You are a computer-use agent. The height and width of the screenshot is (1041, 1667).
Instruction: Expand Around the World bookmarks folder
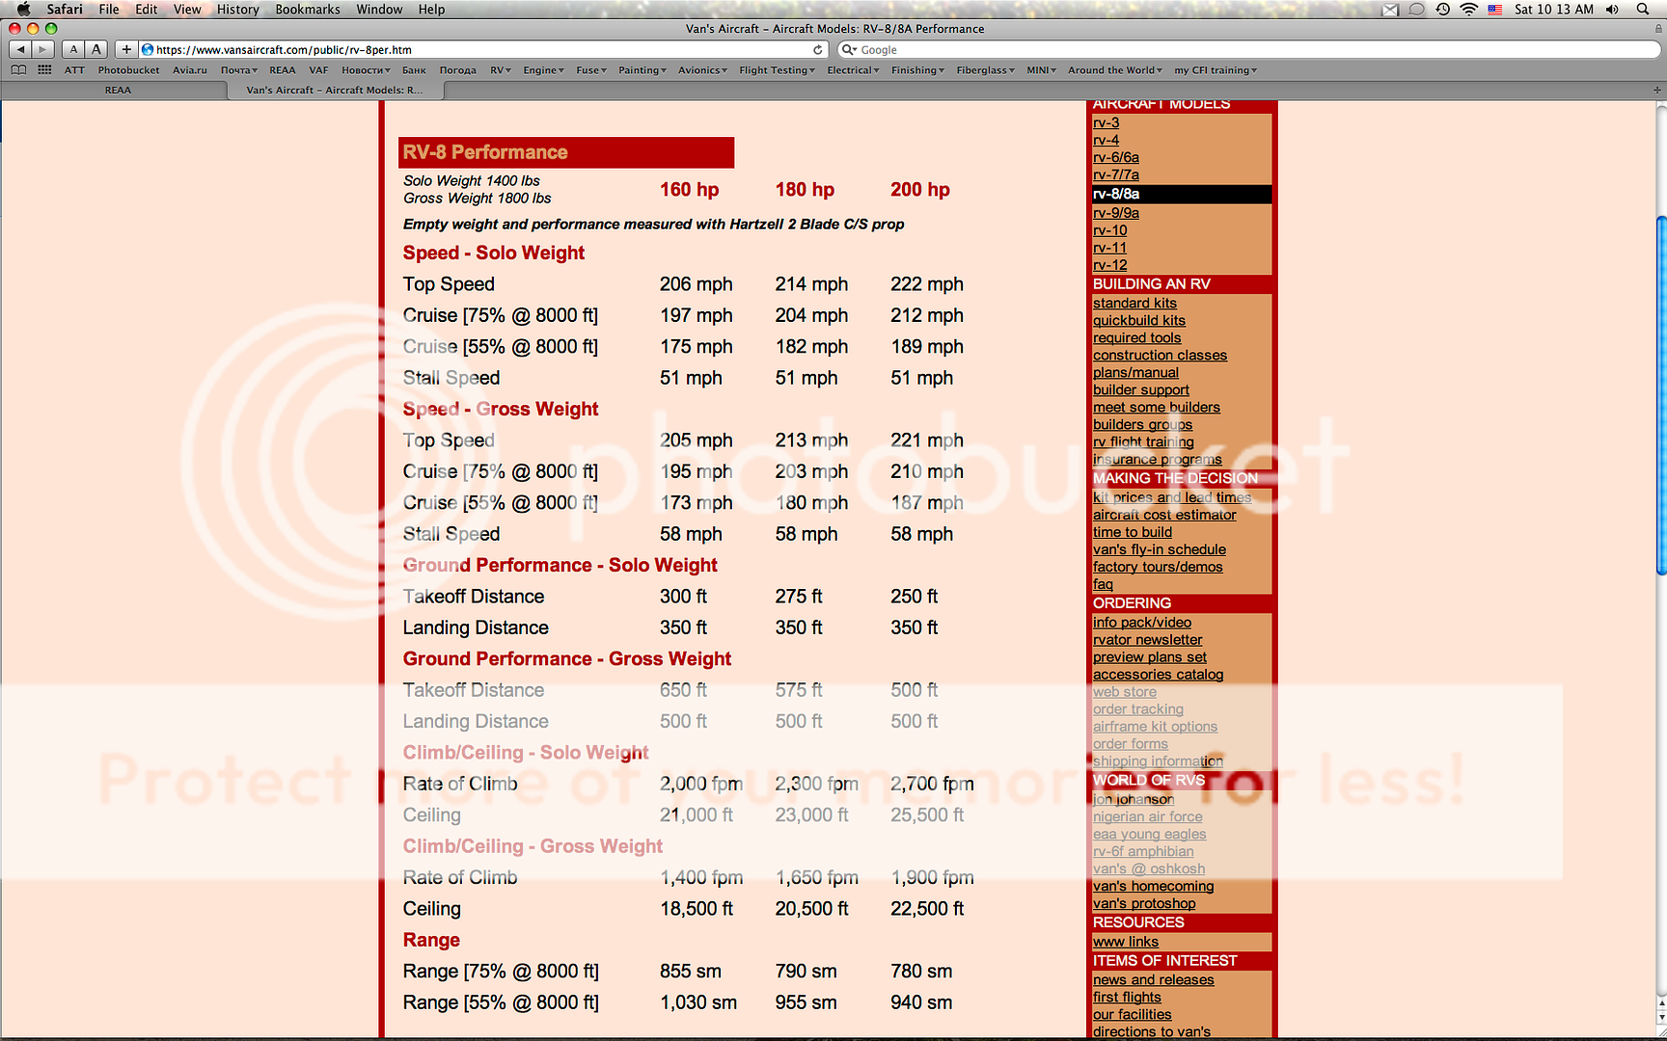tap(1114, 70)
